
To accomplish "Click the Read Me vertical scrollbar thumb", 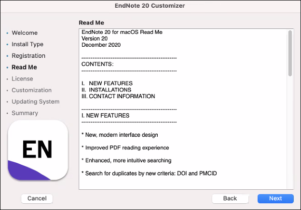I will click(290, 53).
